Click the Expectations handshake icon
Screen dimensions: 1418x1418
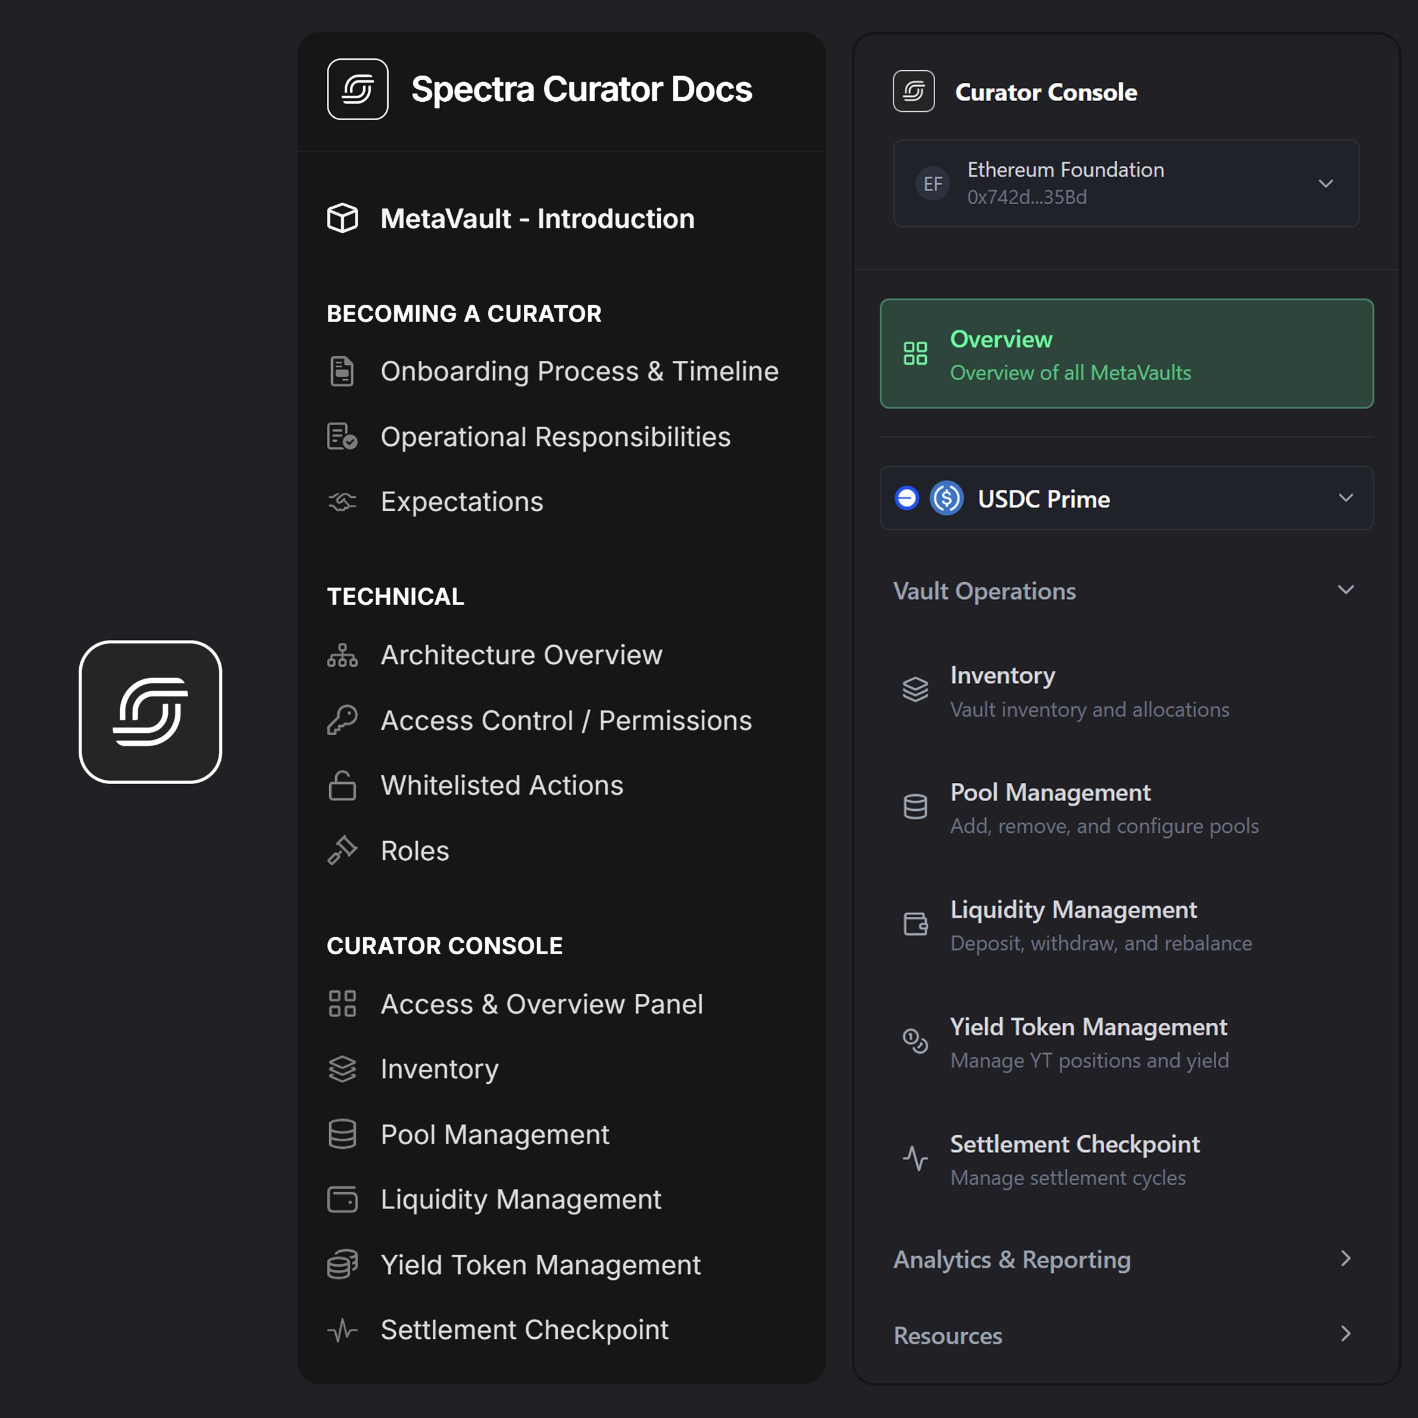(x=342, y=502)
